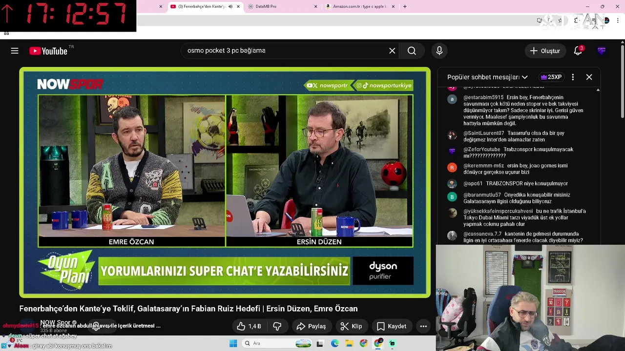Open a new browser tab

coord(404,6)
